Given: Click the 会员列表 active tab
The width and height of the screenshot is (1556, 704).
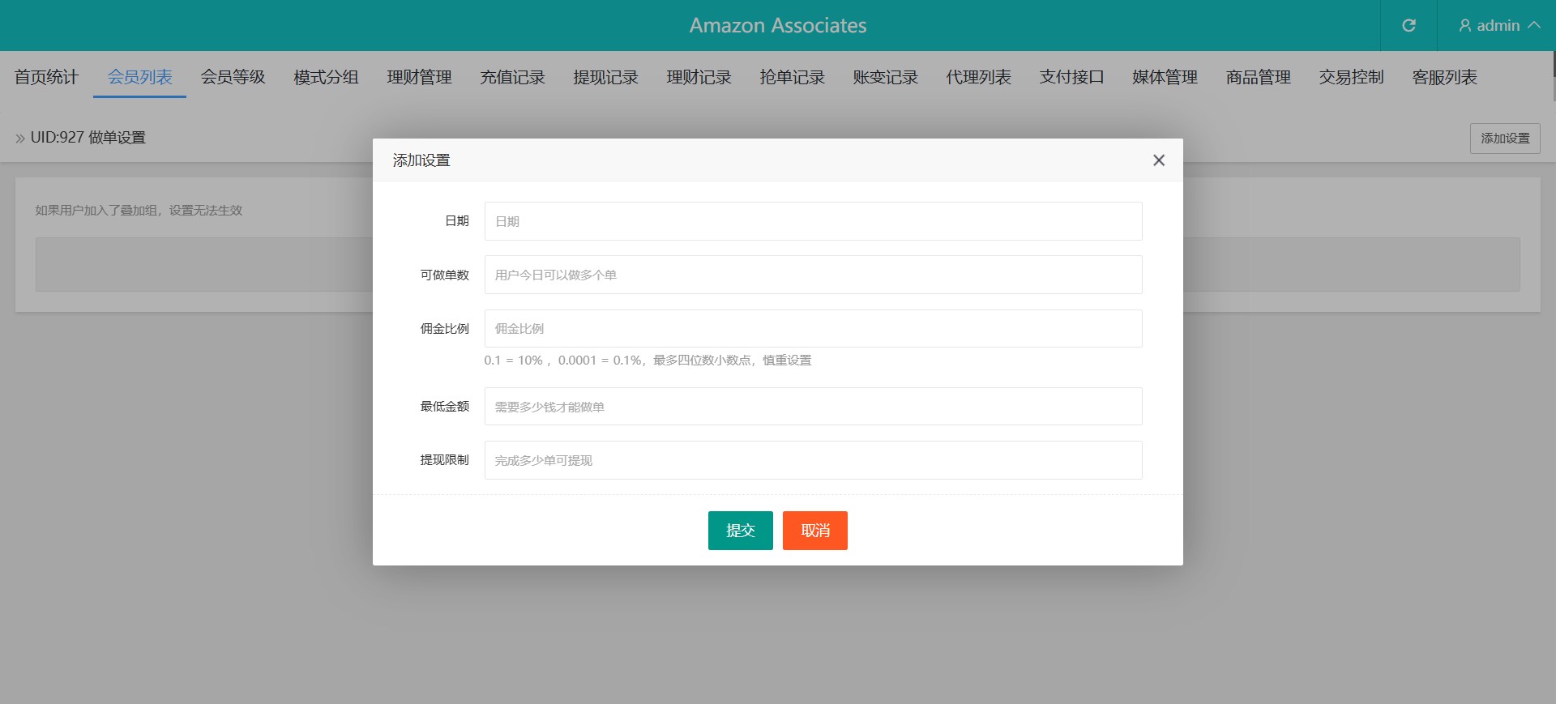Looking at the screenshot, I should [139, 78].
